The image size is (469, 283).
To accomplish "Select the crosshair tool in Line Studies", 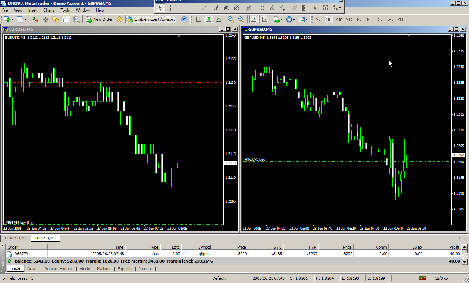I will click(171, 8).
